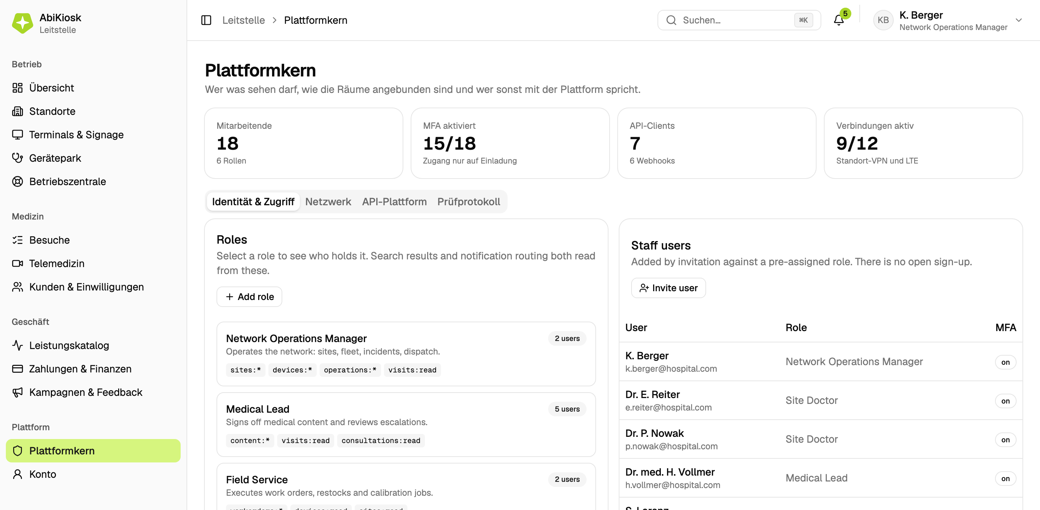Click the AbiKiosk logo icon
Image resolution: width=1040 pixels, height=510 pixels.
22,23
